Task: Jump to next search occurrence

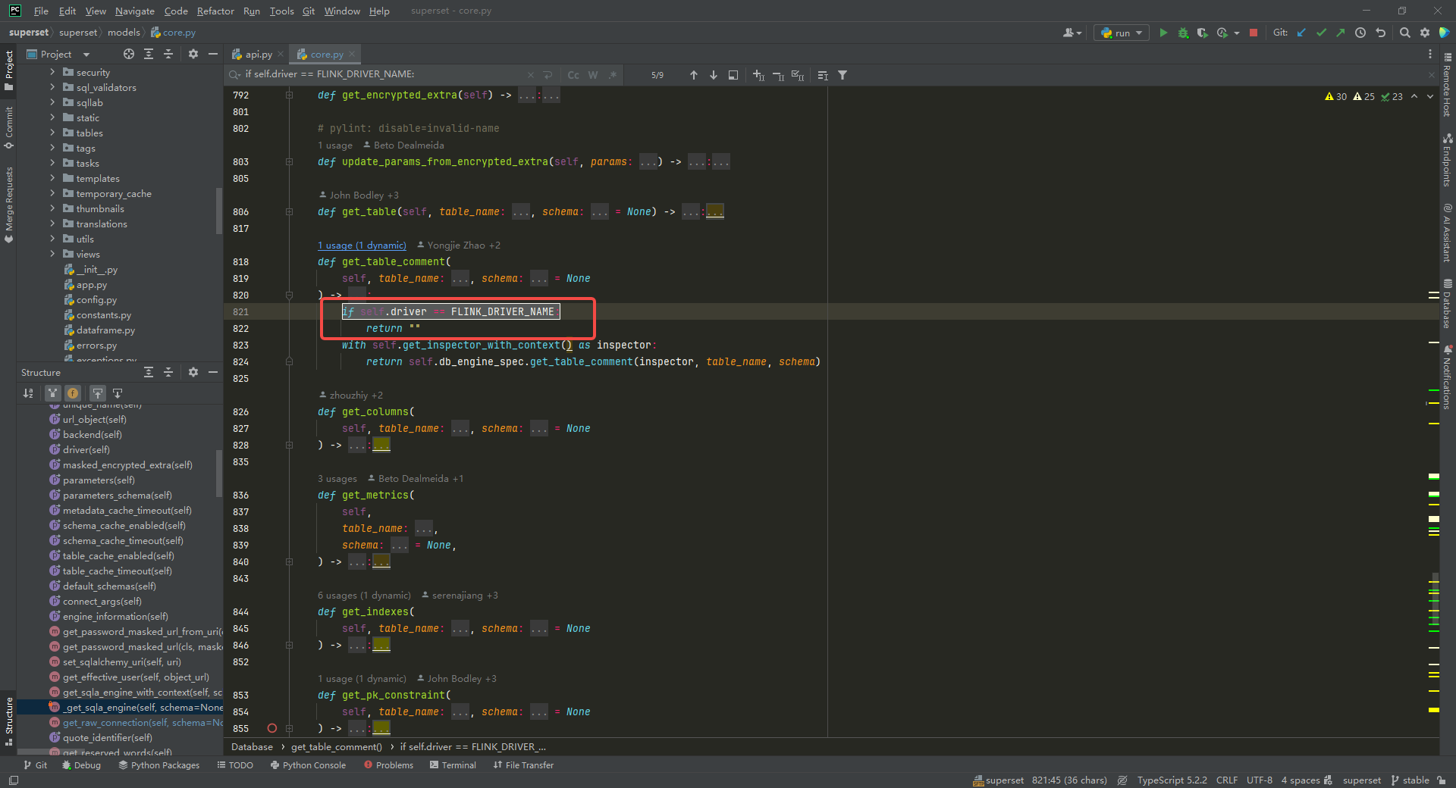Action: [714, 75]
